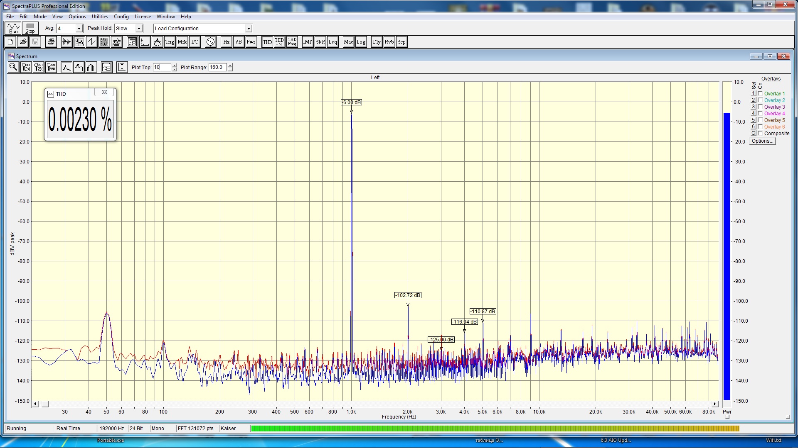798x448 pixels.
Task: Open the signal generator sine icon
Action: coord(211,42)
